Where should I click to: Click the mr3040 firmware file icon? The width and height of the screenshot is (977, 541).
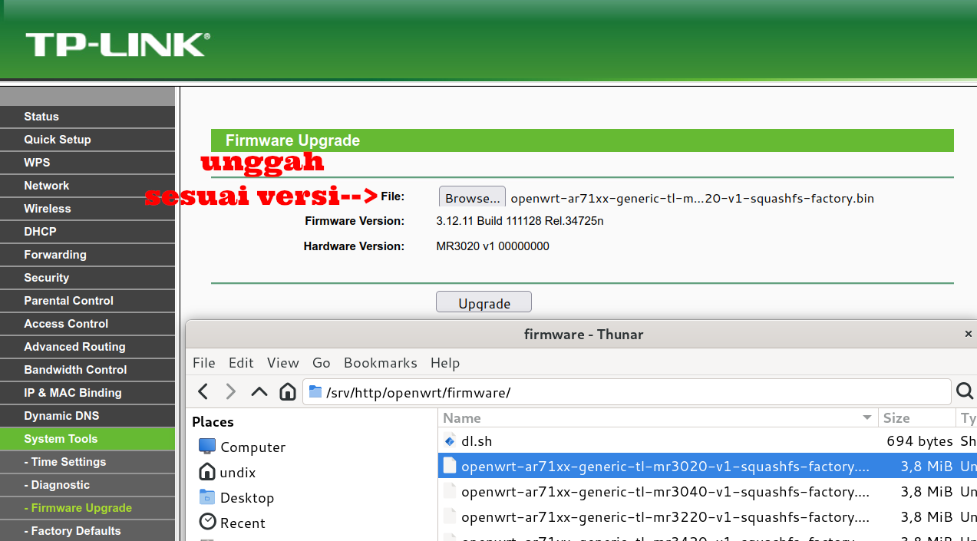(x=450, y=491)
